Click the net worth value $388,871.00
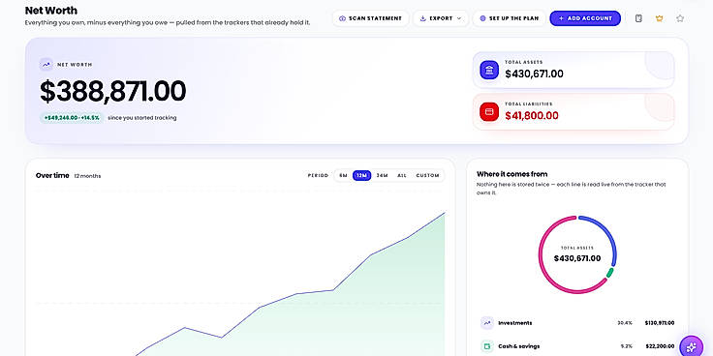Viewport: 713px width, 356px height. 112,91
